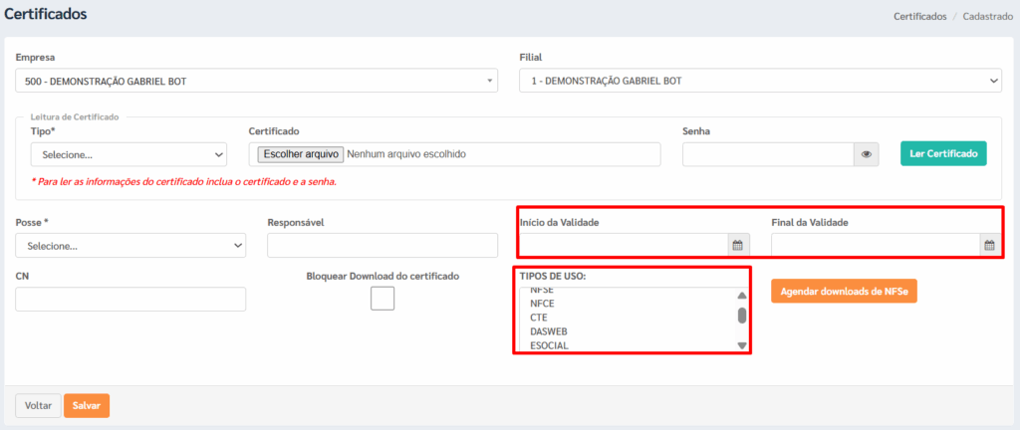
Task: Click the TIPOS DE USO list down arrow
Action: 741,345
